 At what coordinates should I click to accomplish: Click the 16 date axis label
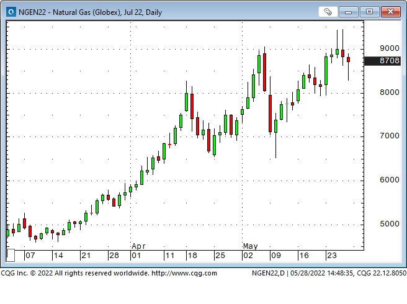304,256
